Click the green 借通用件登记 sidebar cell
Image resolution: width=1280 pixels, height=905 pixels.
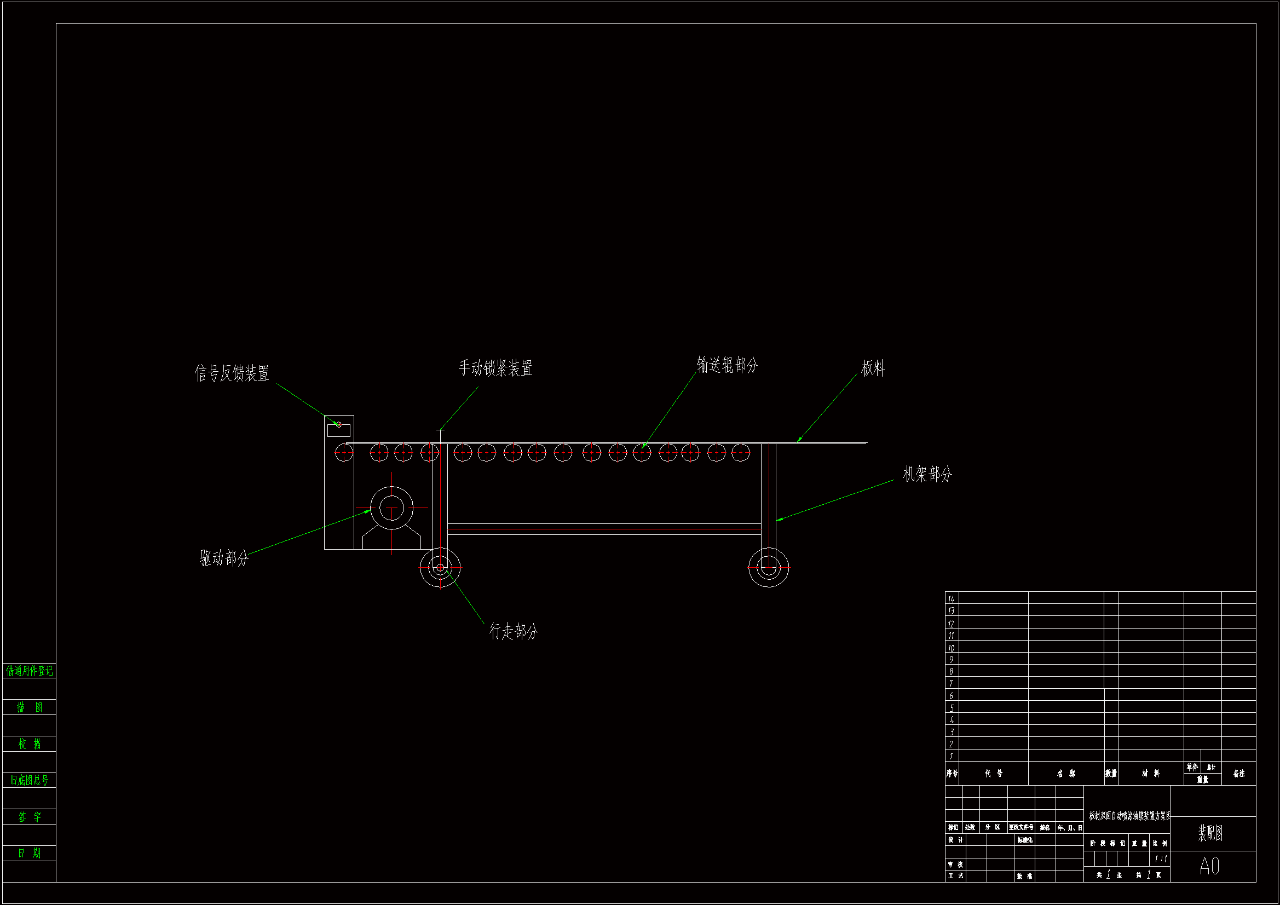[x=30, y=671]
